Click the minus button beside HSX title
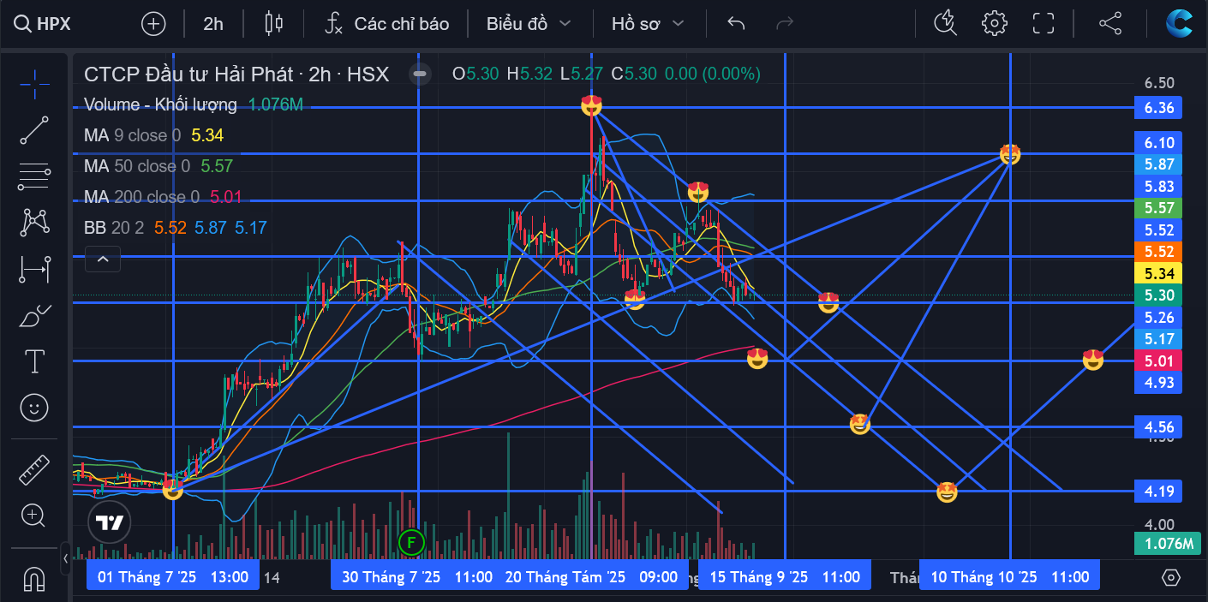This screenshot has width=1208, height=602. [x=419, y=74]
